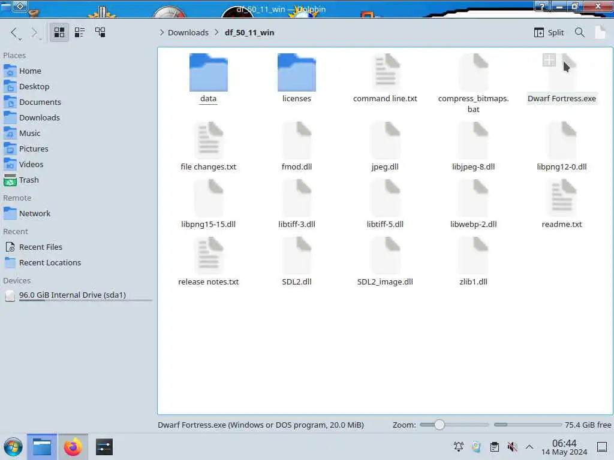This screenshot has width=614, height=460.
Task: Open notifications bell in system tray
Action: pyautogui.click(x=458, y=447)
